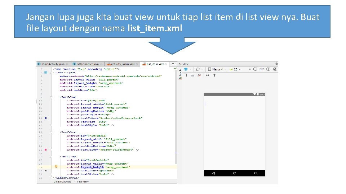Image resolution: width=346 pixels, height=194 pixels.
Task: Click the colorAccent pink gutter swatch
Action: click(x=46, y=149)
